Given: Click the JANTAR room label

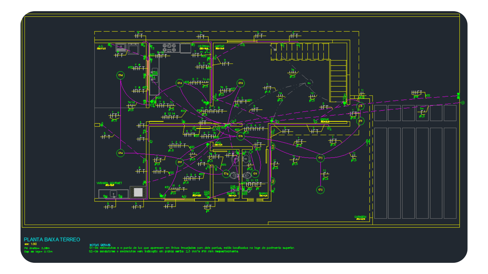Looking at the screenshot, I should coord(219,46).
